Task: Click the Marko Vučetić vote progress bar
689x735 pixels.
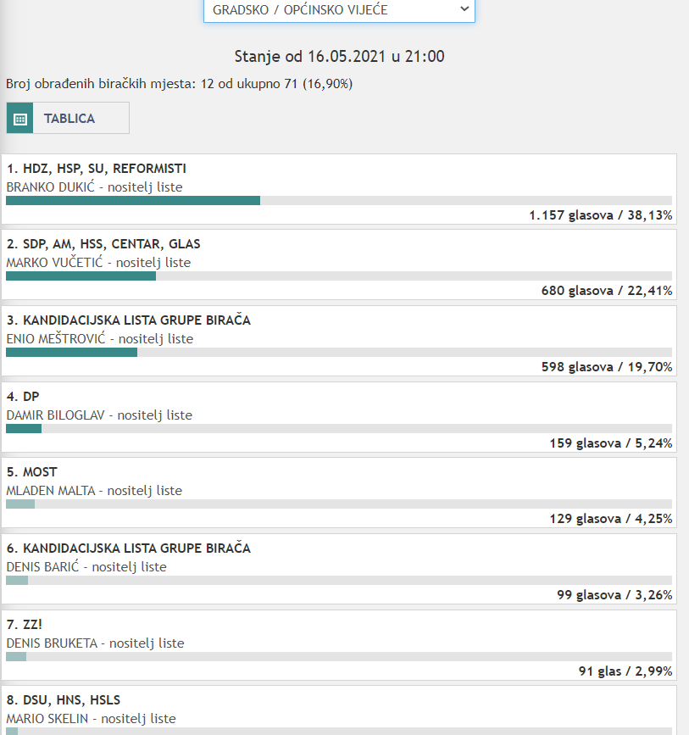Action: click(339, 276)
